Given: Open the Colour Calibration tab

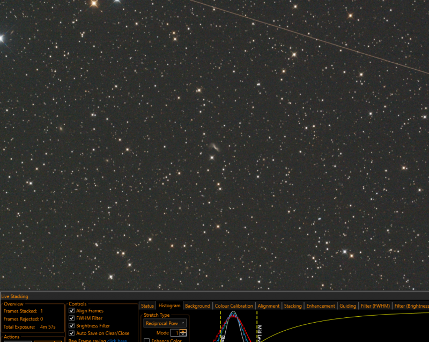Looking at the screenshot, I should point(234,306).
